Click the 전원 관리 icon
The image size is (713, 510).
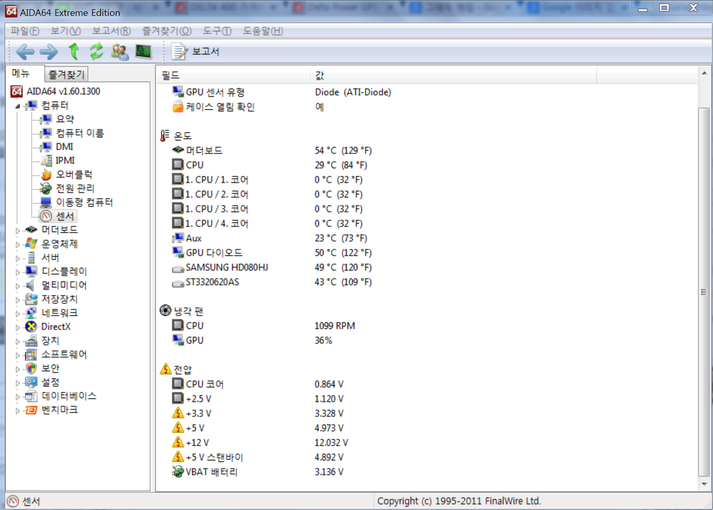46,188
